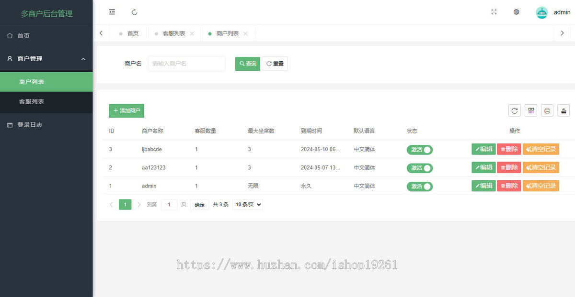This screenshot has width=575, height=297.
Task: Close the 商户列表 tab
Action: [245, 33]
